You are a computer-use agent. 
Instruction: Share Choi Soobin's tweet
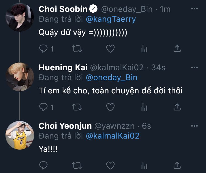coord(177,49)
